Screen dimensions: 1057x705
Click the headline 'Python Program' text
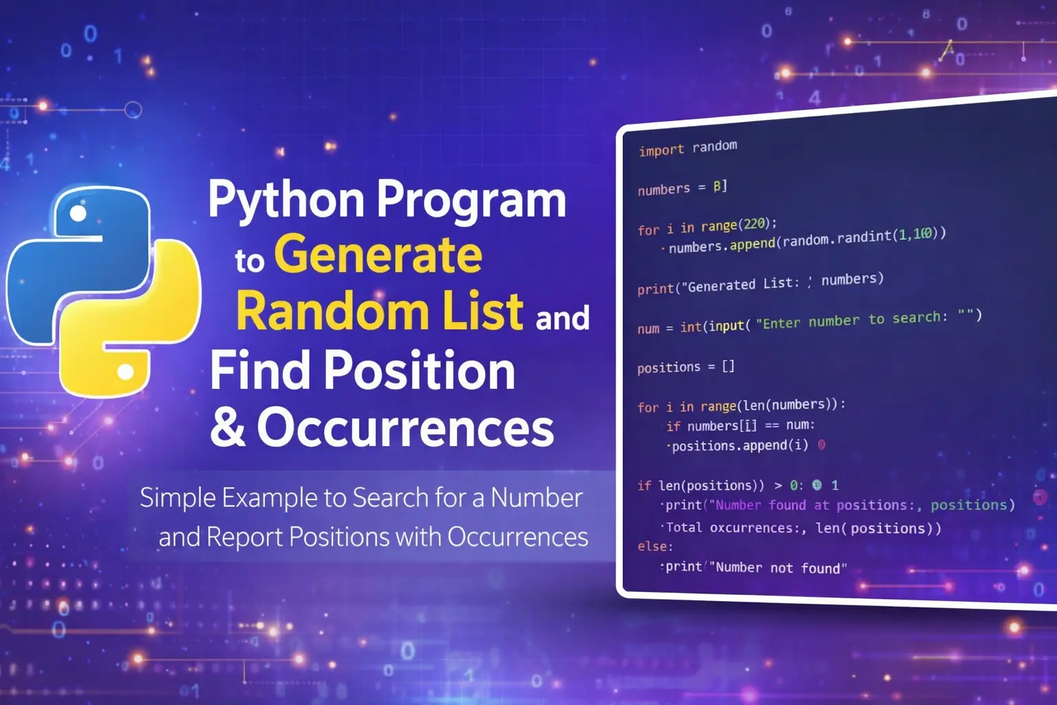point(387,200)
